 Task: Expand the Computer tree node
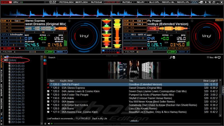pos(5,57)
